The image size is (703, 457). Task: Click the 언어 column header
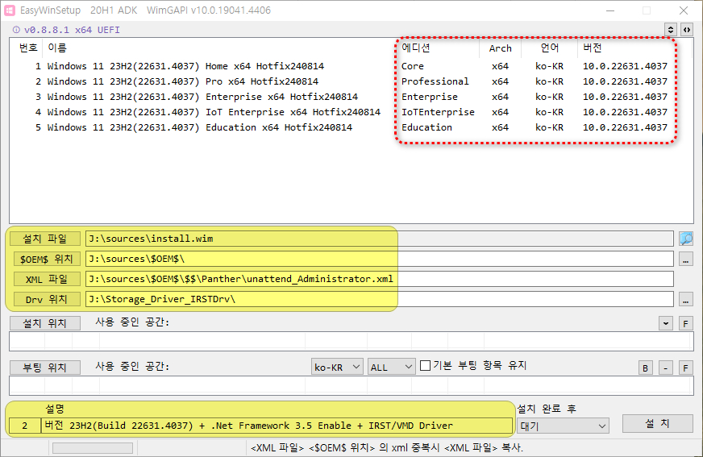coord(549,48)
